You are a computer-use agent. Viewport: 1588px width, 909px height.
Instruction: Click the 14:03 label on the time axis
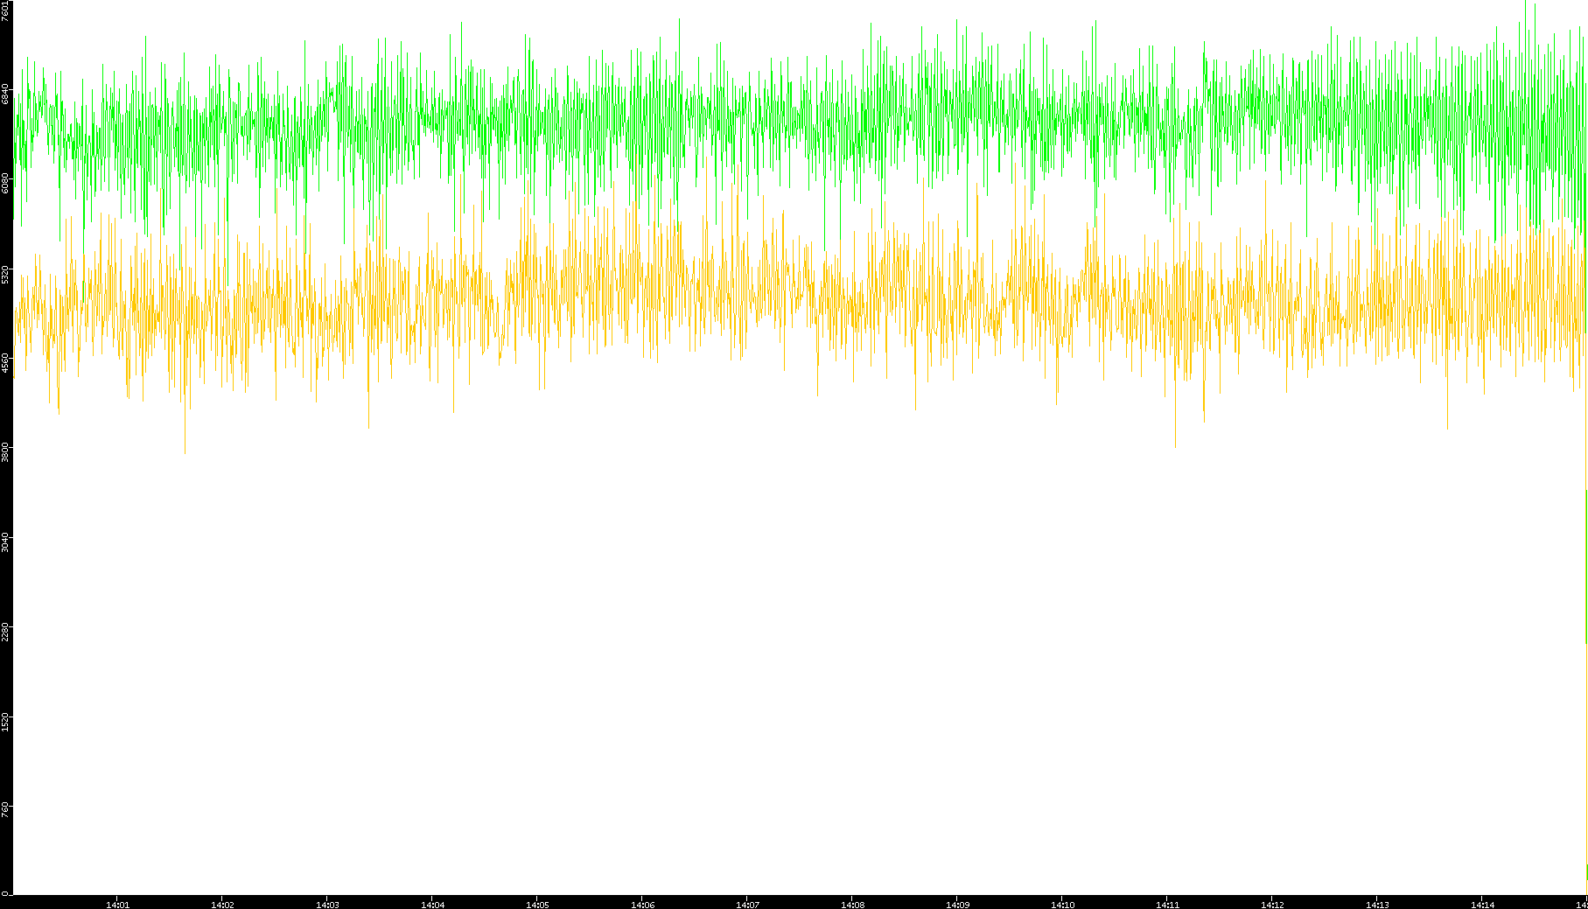[x=327, y=905]
